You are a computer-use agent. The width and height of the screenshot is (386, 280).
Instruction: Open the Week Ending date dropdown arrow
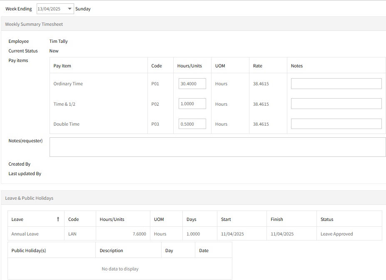[70, 9]
